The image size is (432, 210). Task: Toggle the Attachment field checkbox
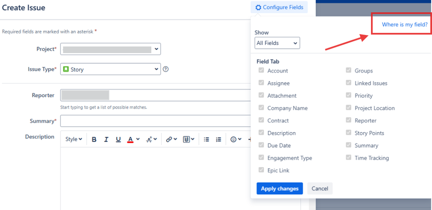tap(261, 95)
